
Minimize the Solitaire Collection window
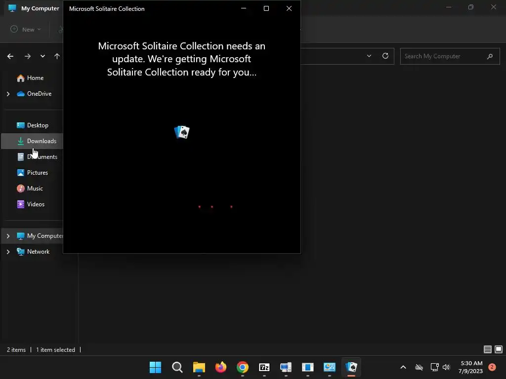244,8
